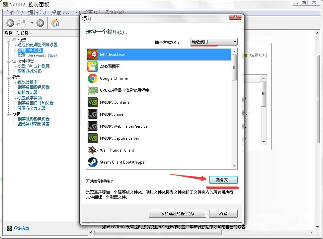This screenshot has height=239, width=323.
Task: Select 设置数字音频 tree item
Action: (30, 98)
